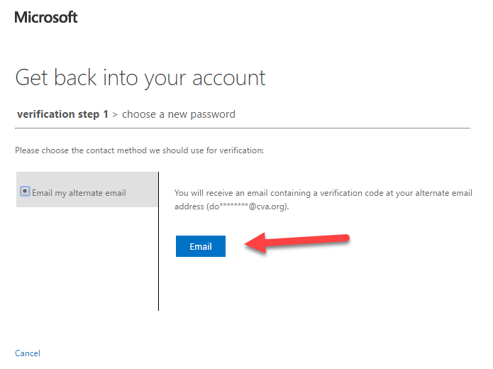493x369 pixels.
Task: Click the "Please choose the contact method" instruction
Action: tap(139, 150)
